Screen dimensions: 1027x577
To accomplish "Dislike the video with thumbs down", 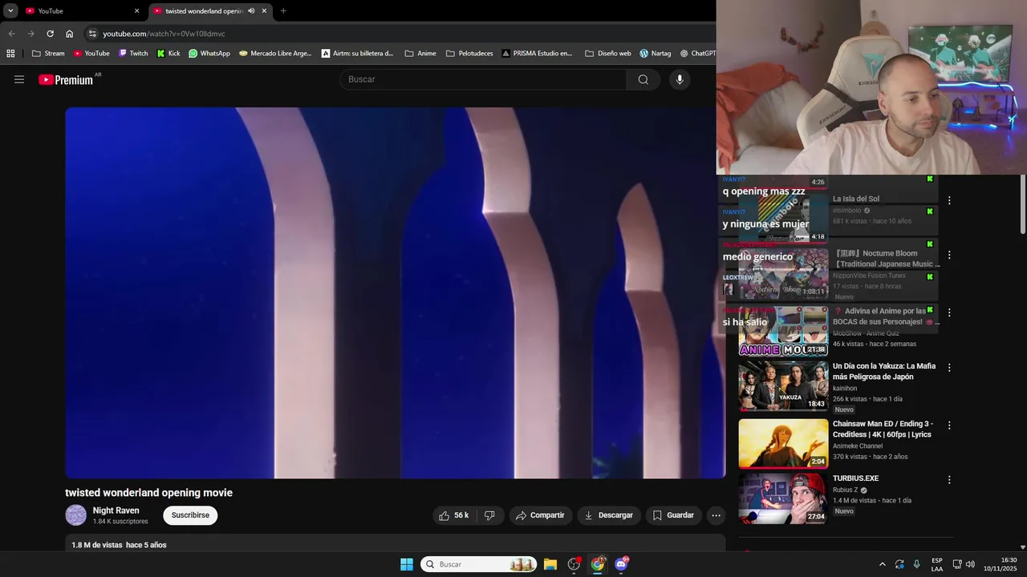I will tap(489, 515).
